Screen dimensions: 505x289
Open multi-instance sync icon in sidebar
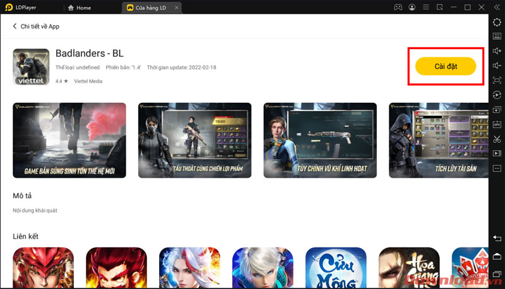coord(497,110)
